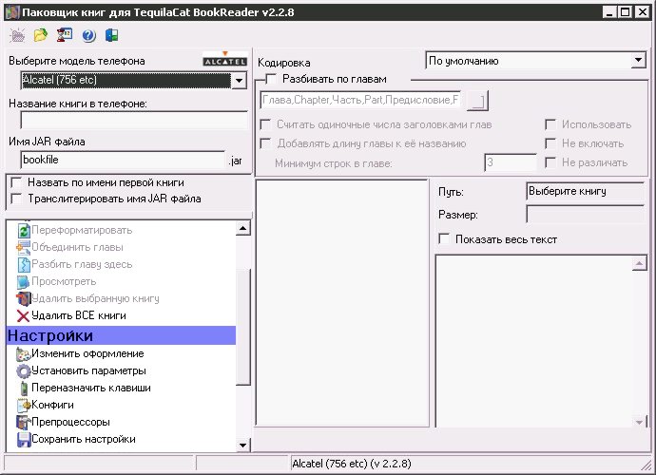Select Изменить оформление in settings list

click(x=87, y=353)
